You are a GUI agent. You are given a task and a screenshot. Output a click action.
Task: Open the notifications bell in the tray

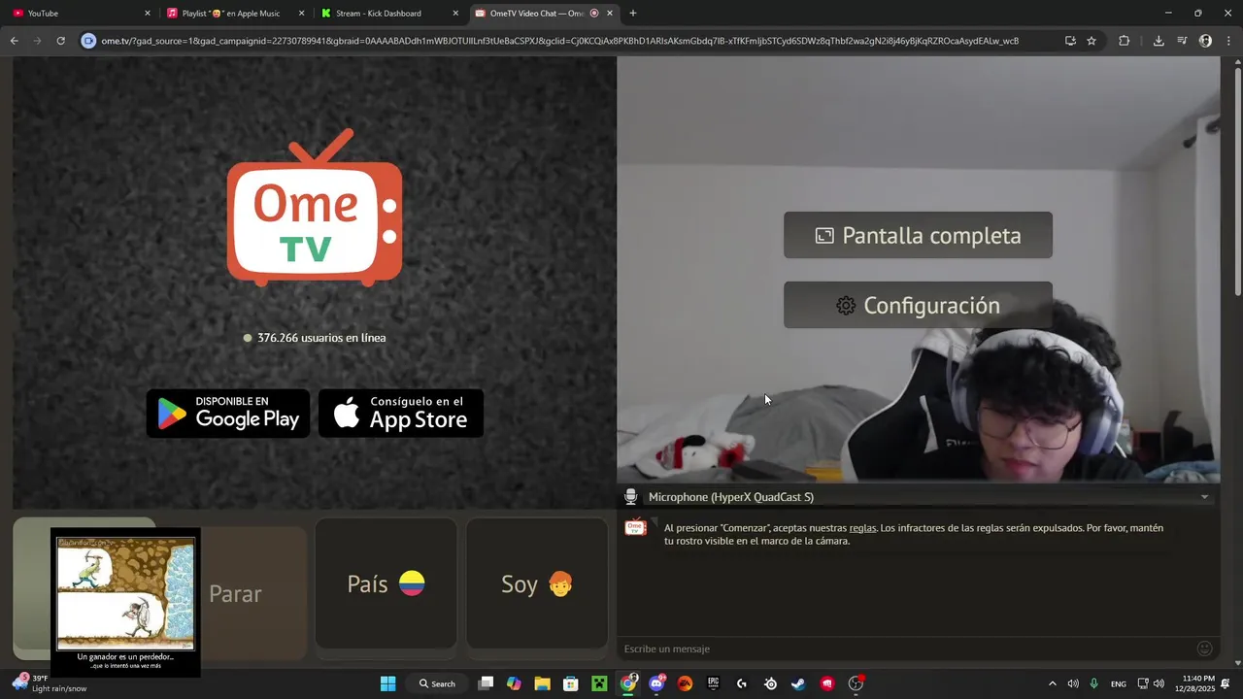coord(1226,683)
